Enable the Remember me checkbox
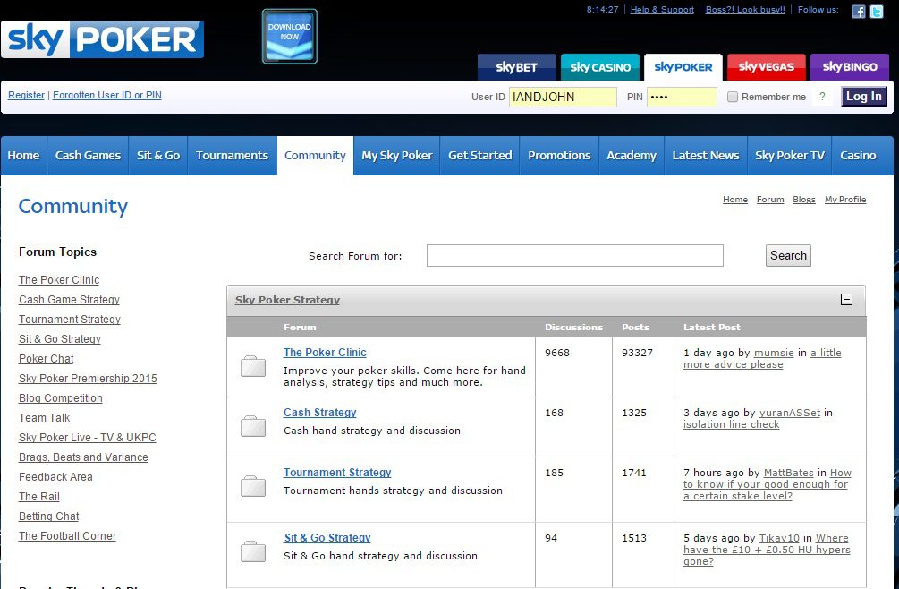899x589 pixels. 732,97
